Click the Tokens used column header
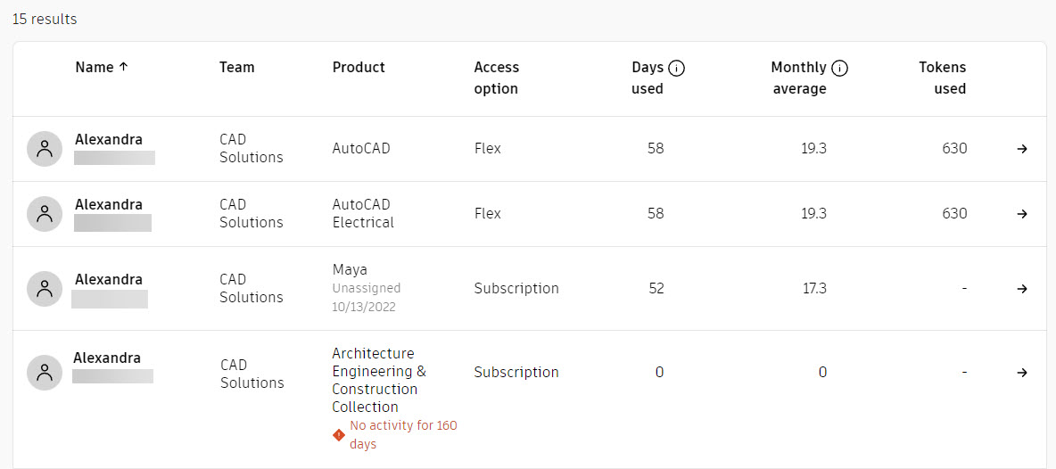The image size is (1056, 469). tap(942, 78)
